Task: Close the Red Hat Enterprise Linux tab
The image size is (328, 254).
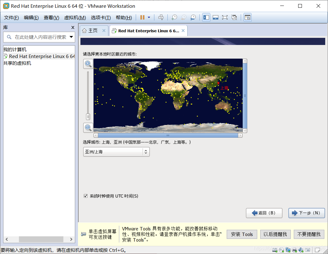Action: coord(183,30)
